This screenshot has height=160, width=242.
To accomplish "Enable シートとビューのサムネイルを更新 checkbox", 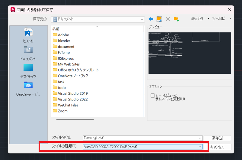I will 153,96.
